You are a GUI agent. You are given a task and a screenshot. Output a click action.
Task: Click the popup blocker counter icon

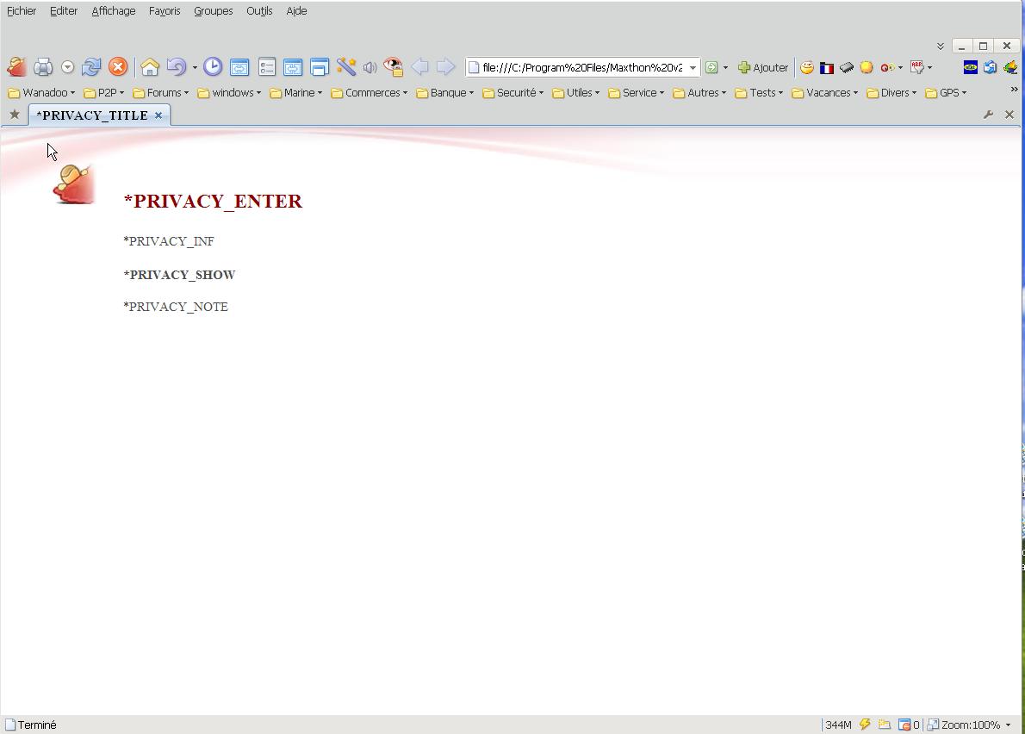[x=910, y=725]
